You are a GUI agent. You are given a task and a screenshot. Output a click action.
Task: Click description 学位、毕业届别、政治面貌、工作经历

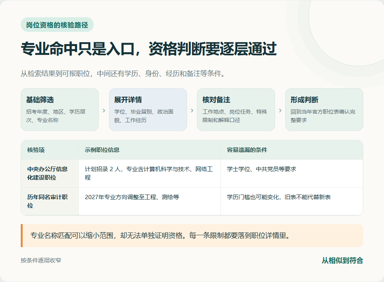144,116
